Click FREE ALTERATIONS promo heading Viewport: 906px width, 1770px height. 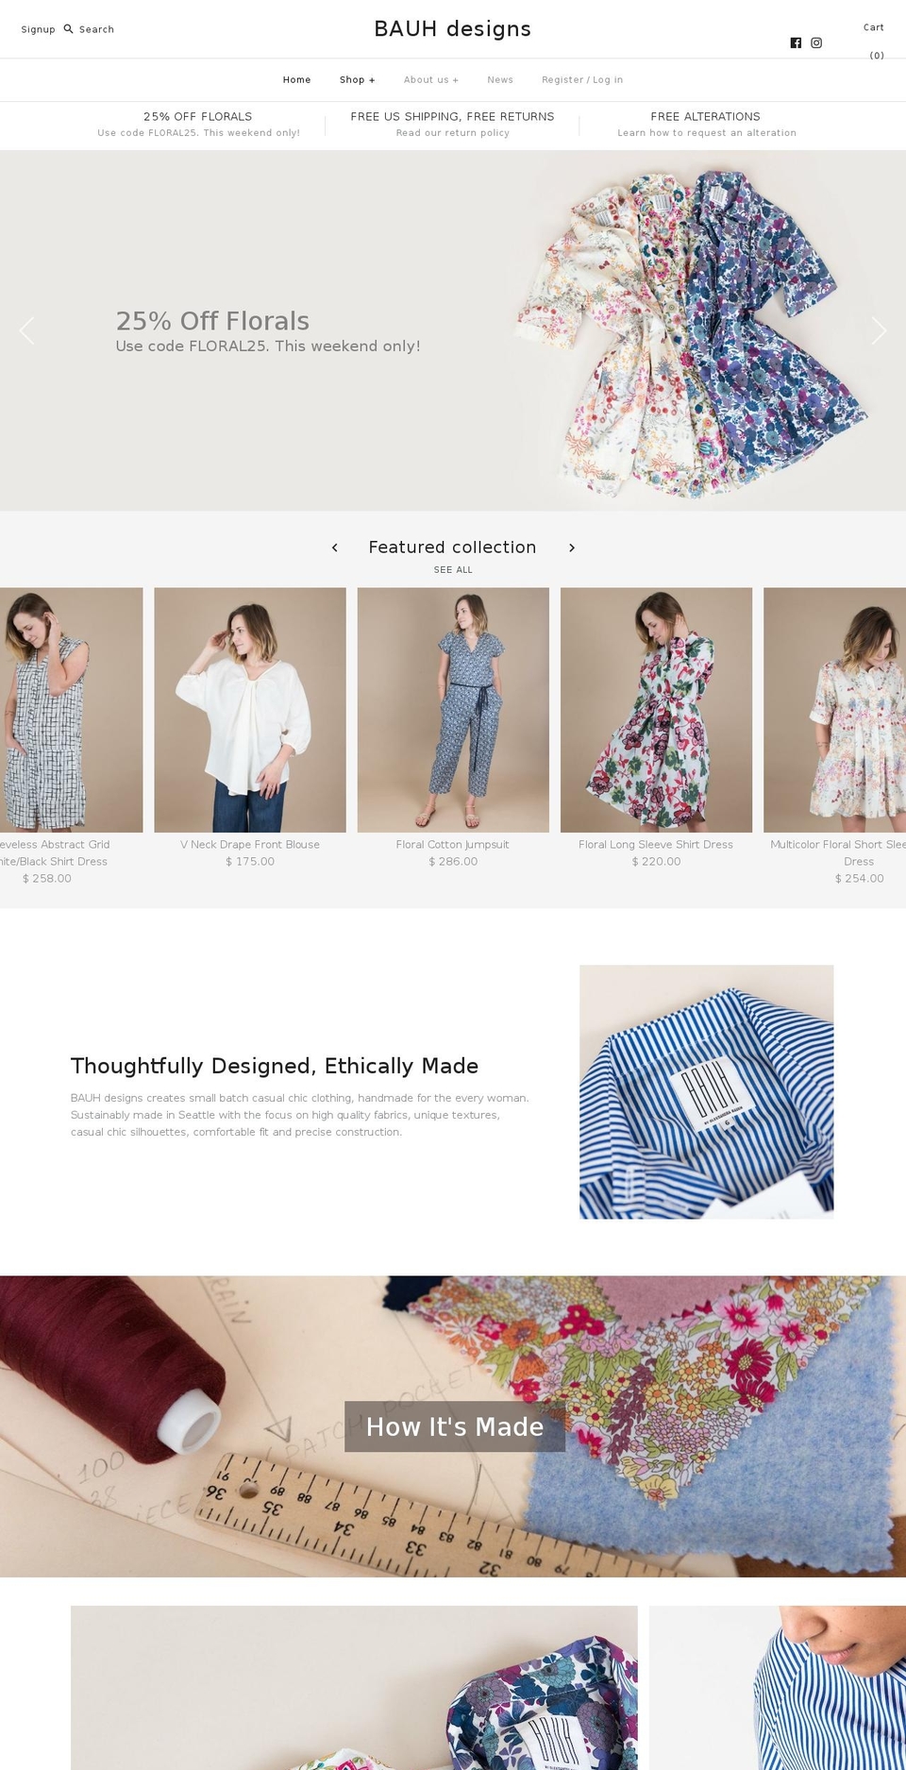point(706,117)
